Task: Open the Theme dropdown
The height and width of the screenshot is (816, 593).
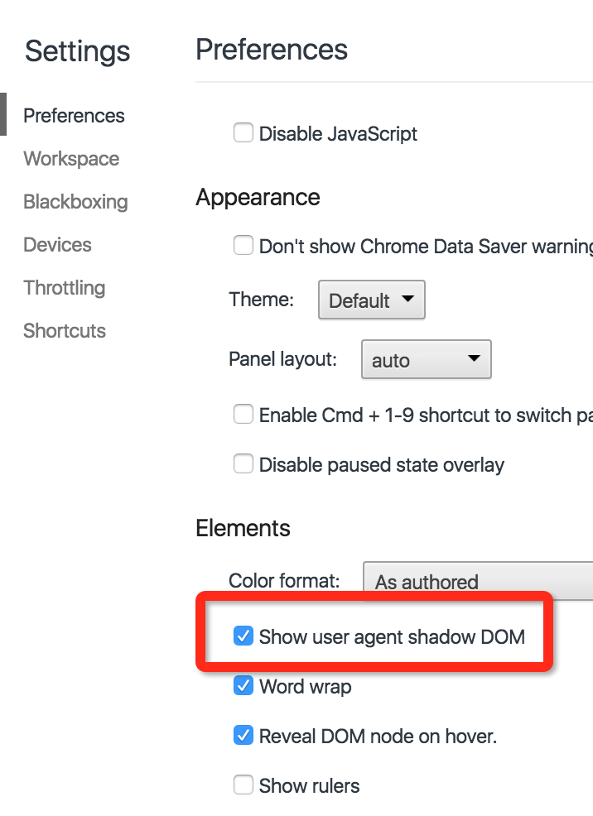Action: [x=371, y=300]
